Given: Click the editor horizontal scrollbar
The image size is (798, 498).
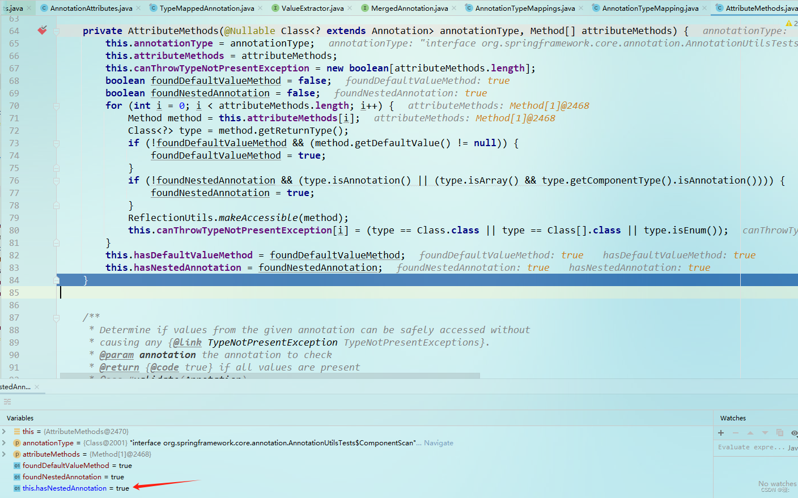Looking at the screenshot, I should coord(270,376).
